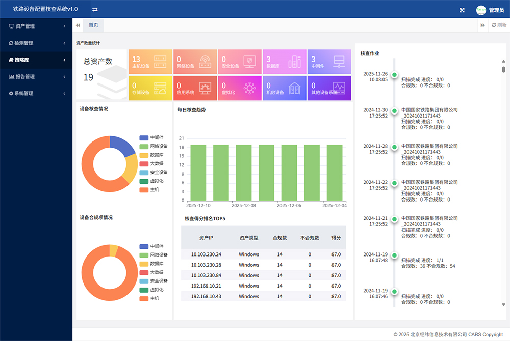Click the 核查作业 panel scrollbar down arrow
This screenshot has height=341, width=510.
point(504,304)
